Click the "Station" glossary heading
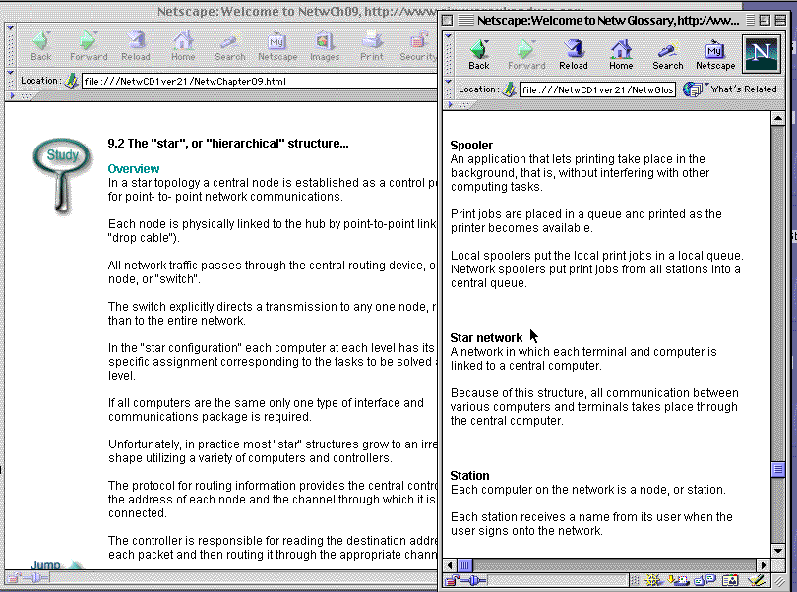797x592 pixels. point(469,476)
